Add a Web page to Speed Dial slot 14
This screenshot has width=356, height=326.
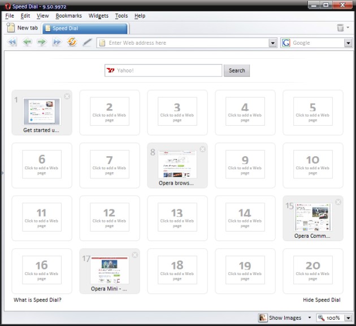[245, 217]
